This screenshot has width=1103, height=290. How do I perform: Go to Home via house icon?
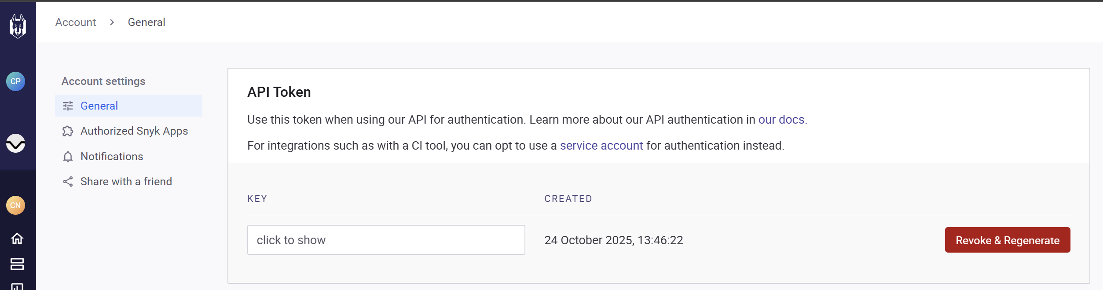[x=17, y=239]
